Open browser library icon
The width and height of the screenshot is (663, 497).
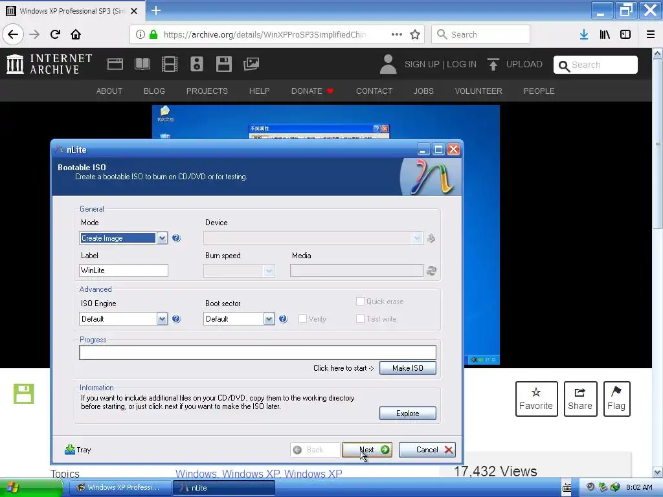pyautogui.click(x=605, y=34)
